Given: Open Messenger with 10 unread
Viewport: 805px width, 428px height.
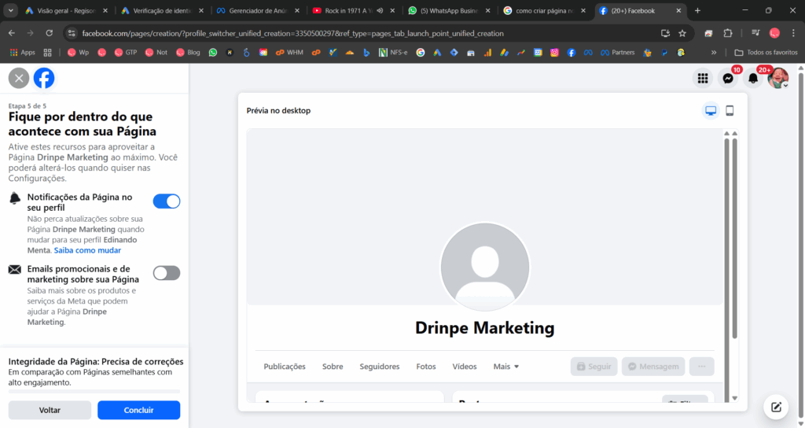Looking at the screenshot, I should 728,78.
